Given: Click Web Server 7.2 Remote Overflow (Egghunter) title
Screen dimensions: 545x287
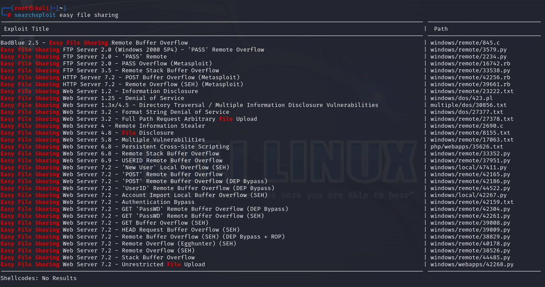Looking at the screenshot, I should point(118,244).
